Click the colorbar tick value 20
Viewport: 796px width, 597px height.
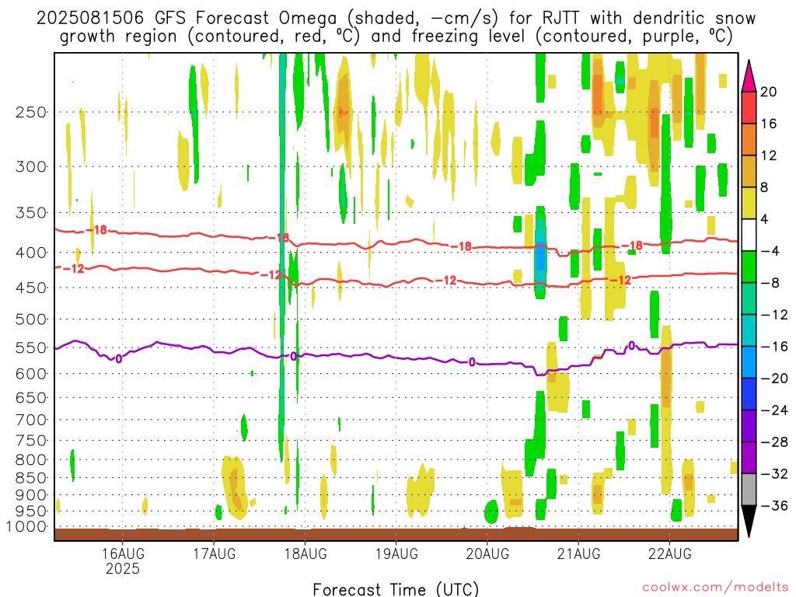(x=769, y=92)
